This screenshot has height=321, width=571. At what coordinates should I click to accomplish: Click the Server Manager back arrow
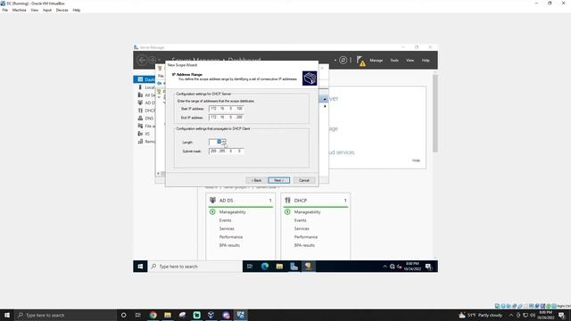click(x=142, y=60)
